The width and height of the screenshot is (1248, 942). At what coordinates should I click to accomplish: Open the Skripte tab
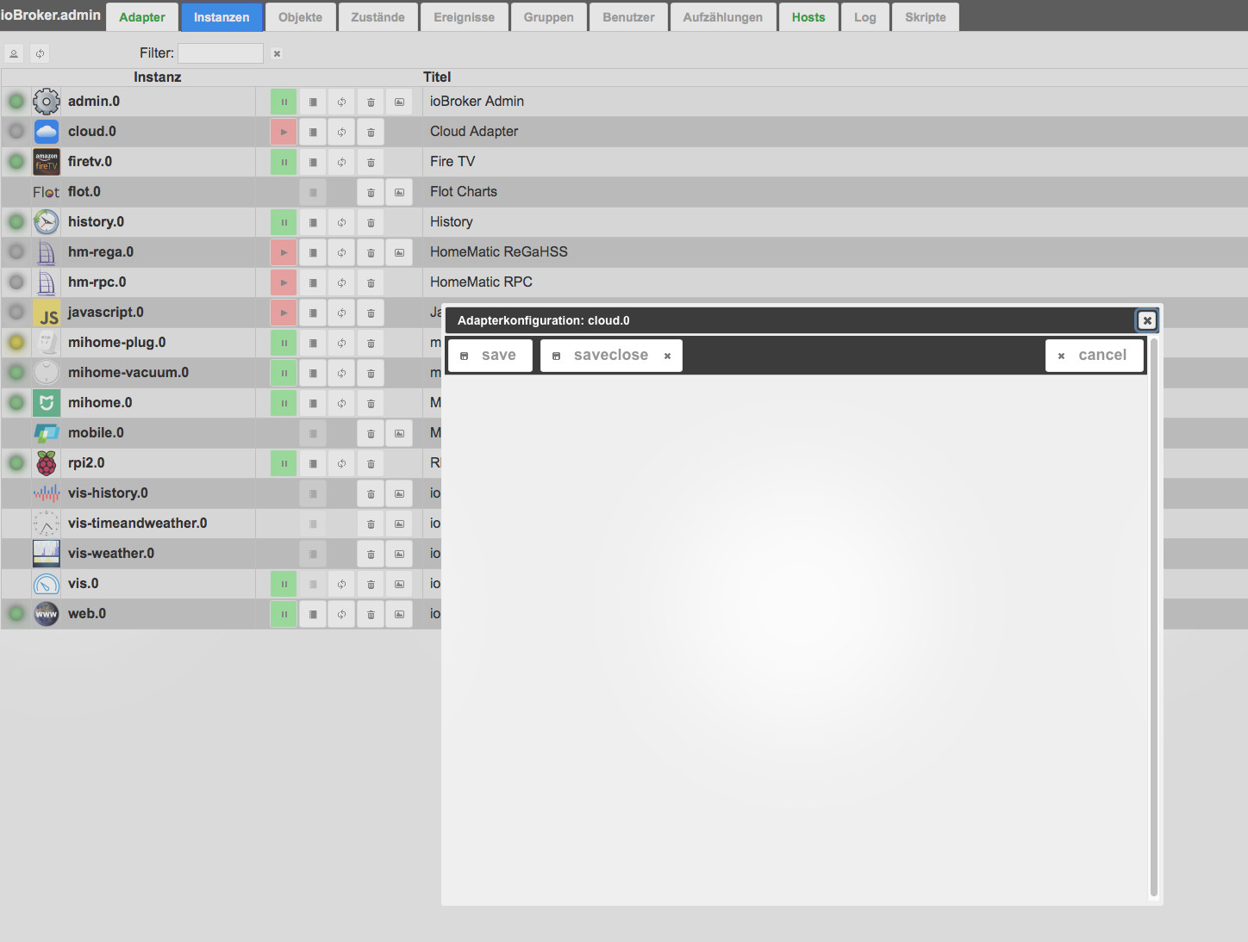(x=926, y=17)
